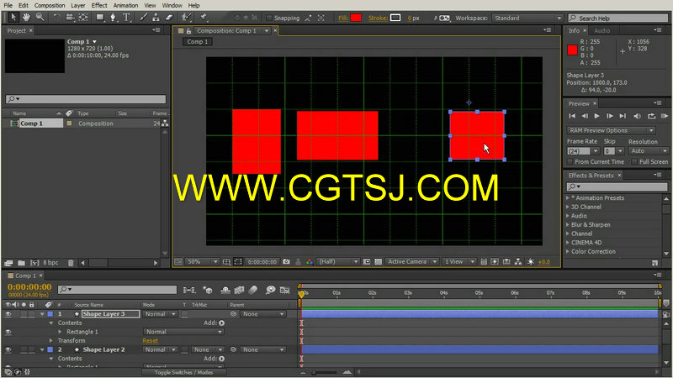The image size is (673, 378).
Task: Click timeline Composition Mini-Flowchart icon
Action: click(x=188, y=290)
